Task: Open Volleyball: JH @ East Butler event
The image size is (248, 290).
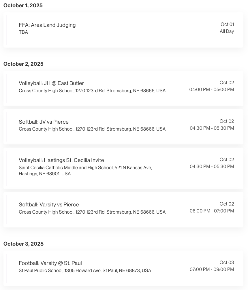Action: coord(51,83)
